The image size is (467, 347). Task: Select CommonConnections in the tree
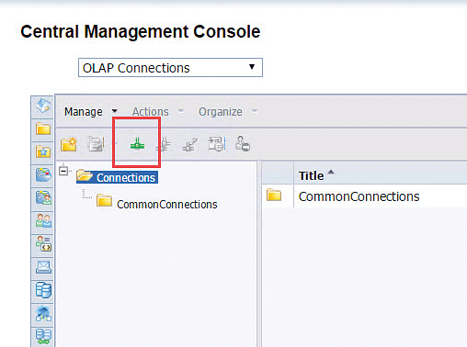[x=167, y=204]
